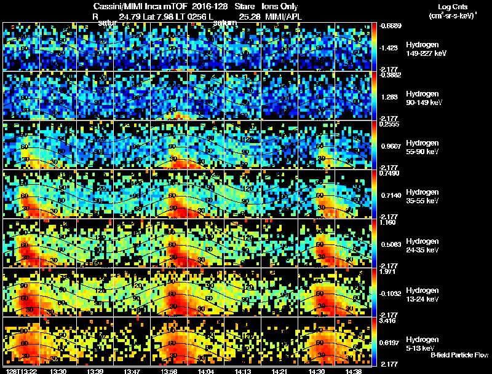Click the "13:30" time axis label
The image size is (492, 374).
tap(58, 371)
